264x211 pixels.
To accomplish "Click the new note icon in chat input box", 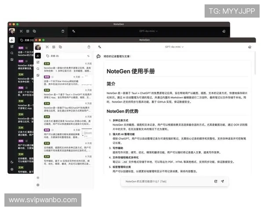I will click(x=216, y=181).
